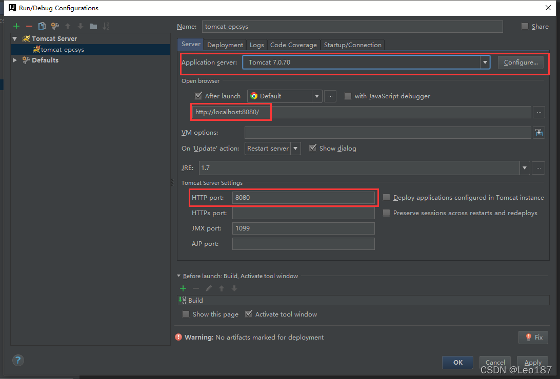
Task: Uncheck After launch checkbox
Action: [198, 96]
